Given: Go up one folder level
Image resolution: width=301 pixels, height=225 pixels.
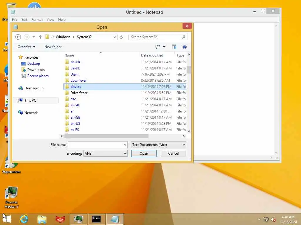Looking at the screenshot, I should point(40,37).
